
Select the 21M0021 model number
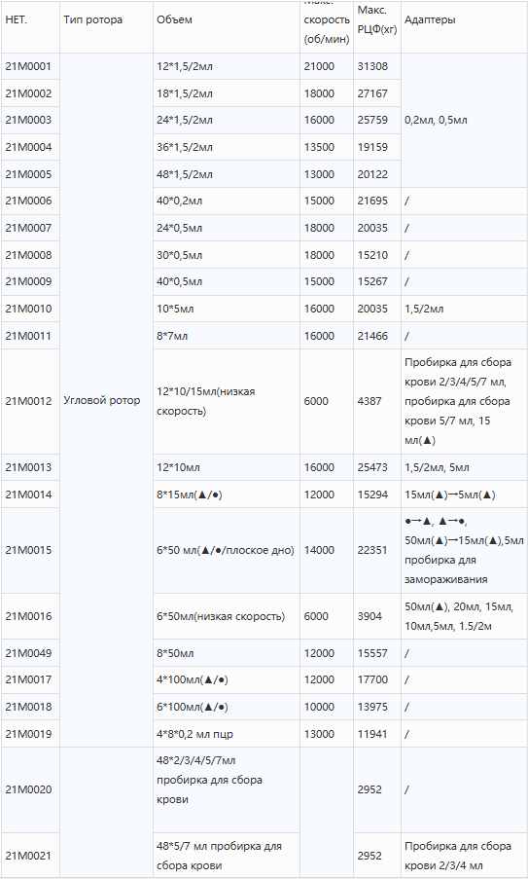(x=28, y=856)
